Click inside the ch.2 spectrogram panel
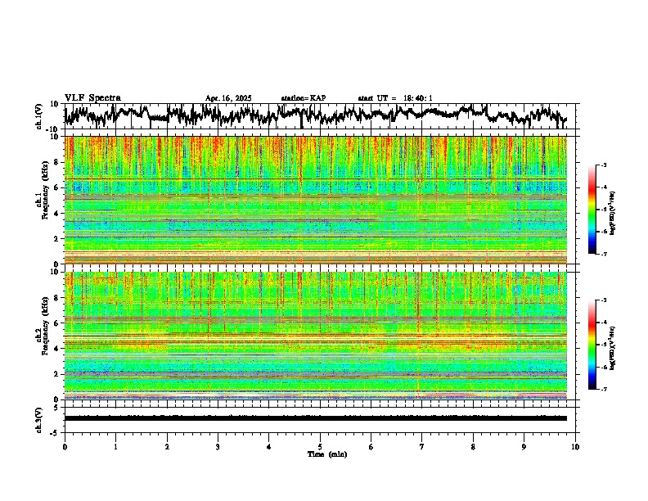648x501 pixels. click(315, 336)
